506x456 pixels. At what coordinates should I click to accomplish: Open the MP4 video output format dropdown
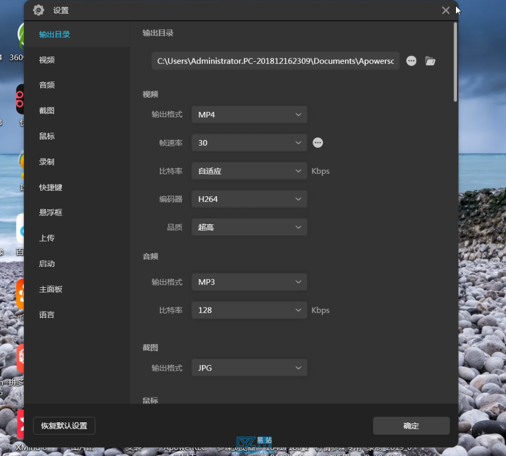(x=249, y=114)
